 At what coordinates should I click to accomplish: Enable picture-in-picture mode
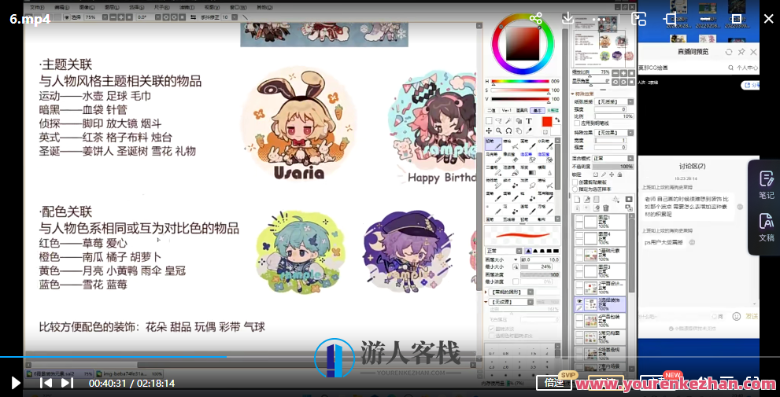click(x=639, y=18)
